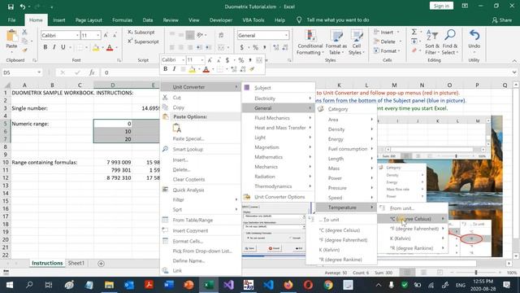Expand the Sort submenu

(x=201, y=210)
